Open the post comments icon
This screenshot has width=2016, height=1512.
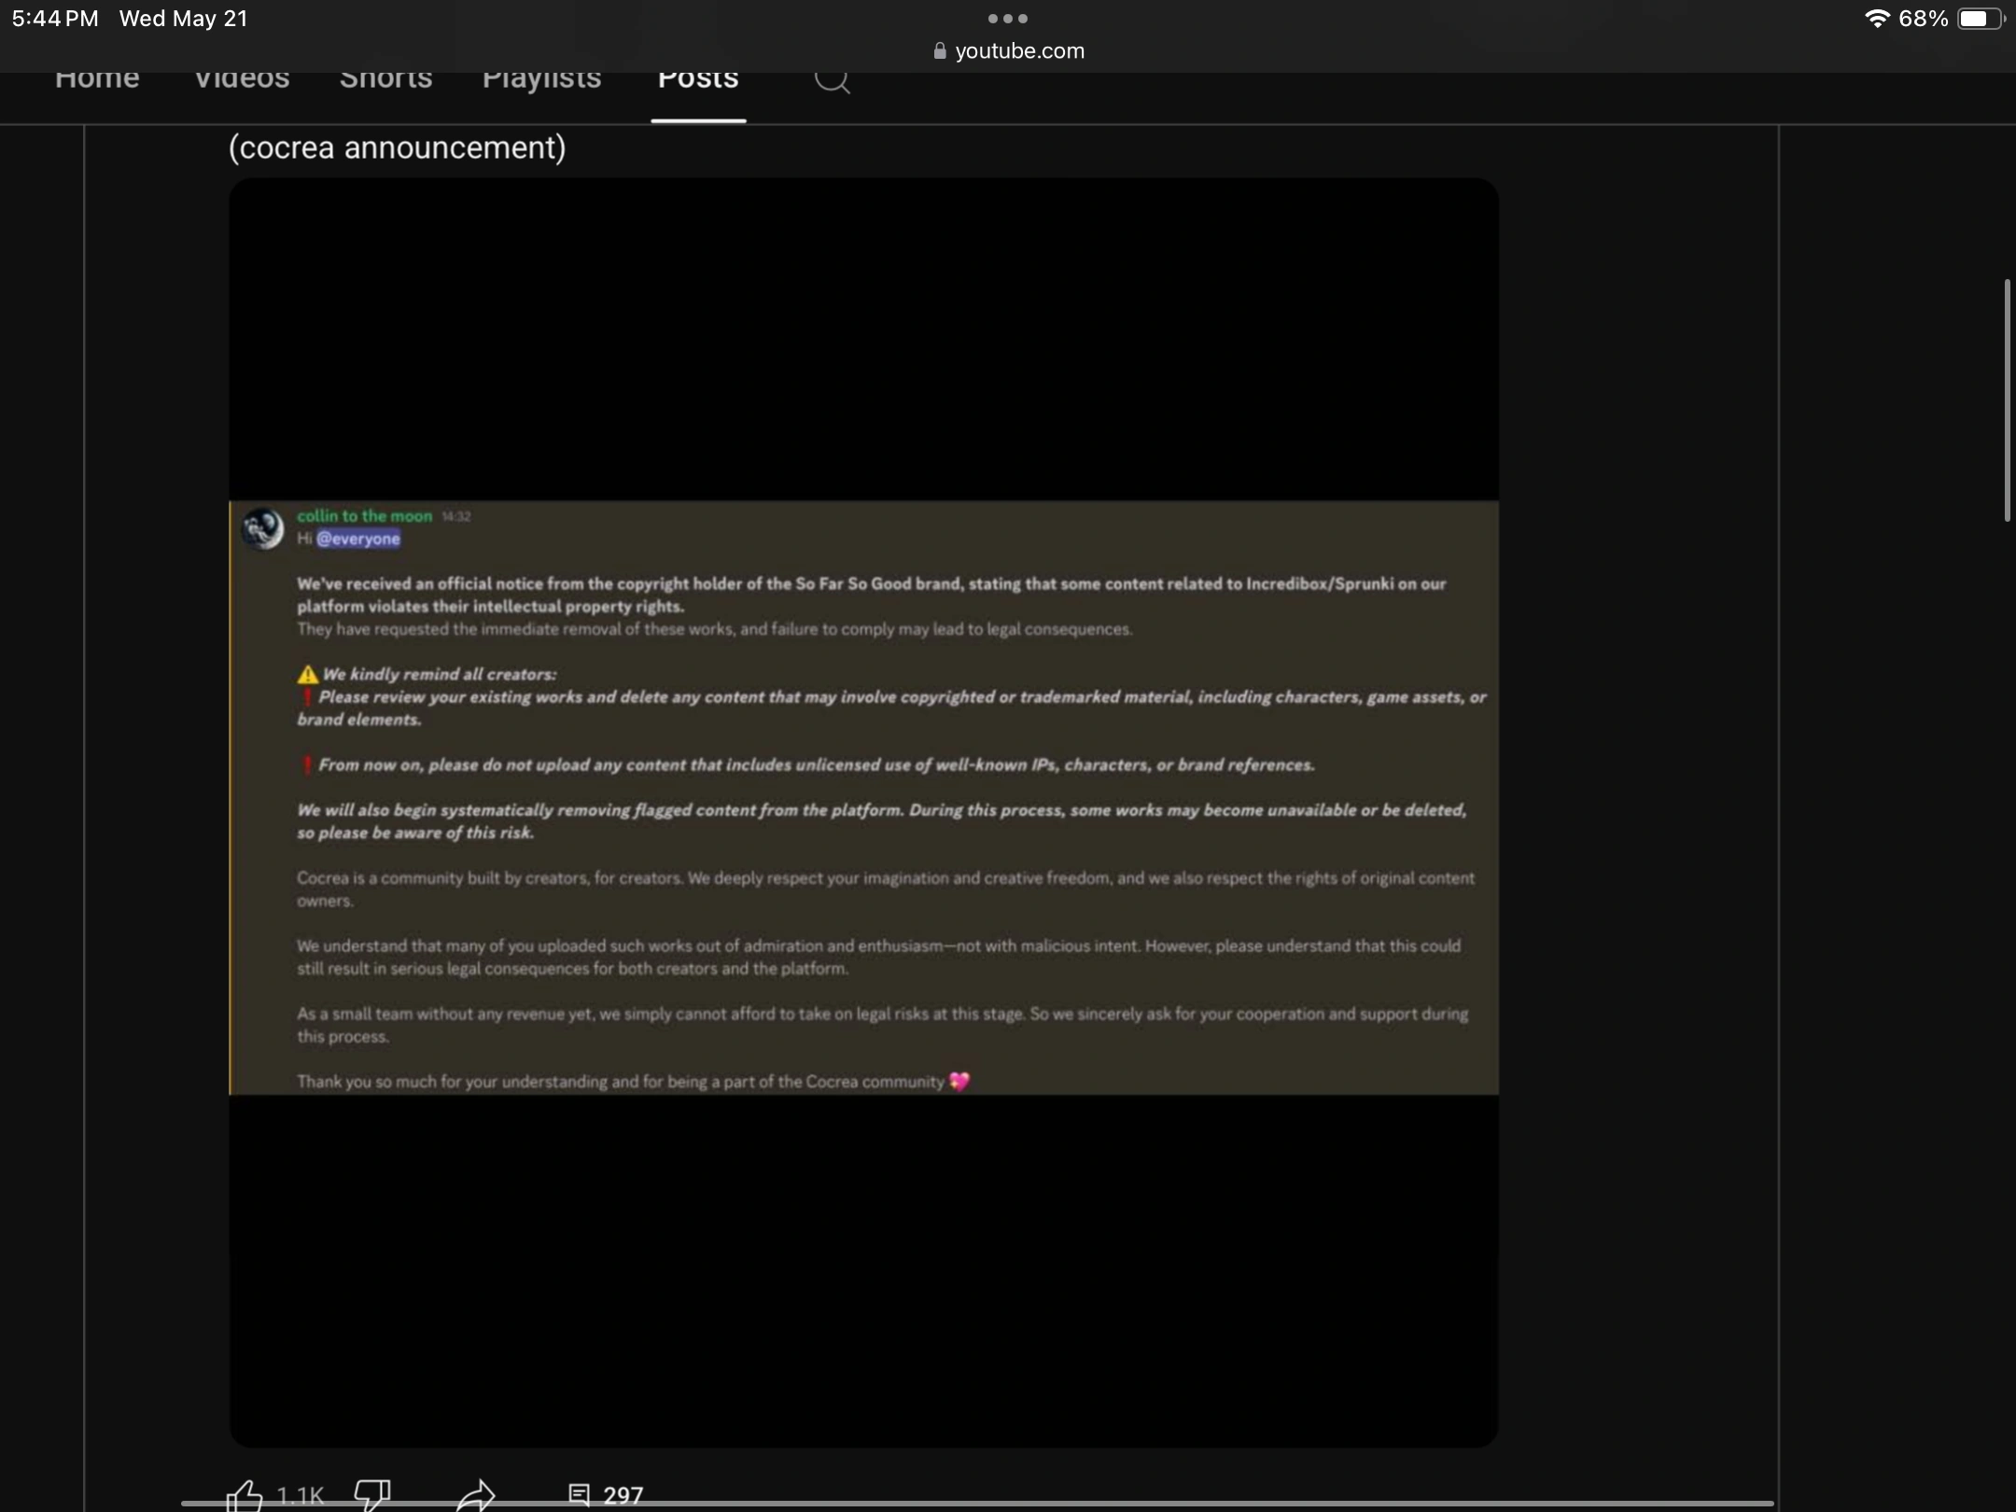click(579, 1494)
